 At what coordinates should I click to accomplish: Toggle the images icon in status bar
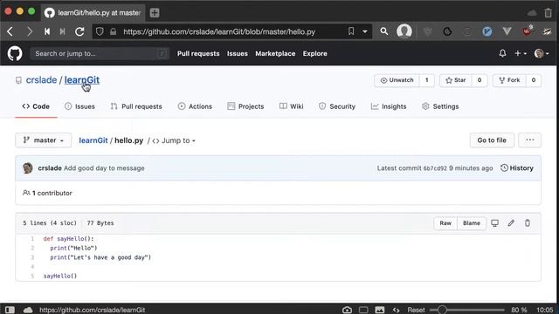point(380,310)
